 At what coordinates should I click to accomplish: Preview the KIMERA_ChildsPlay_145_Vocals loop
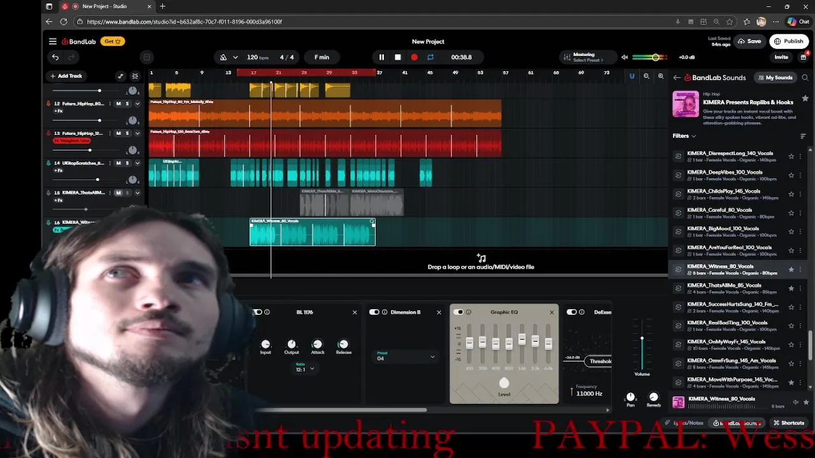coord(678,194)
